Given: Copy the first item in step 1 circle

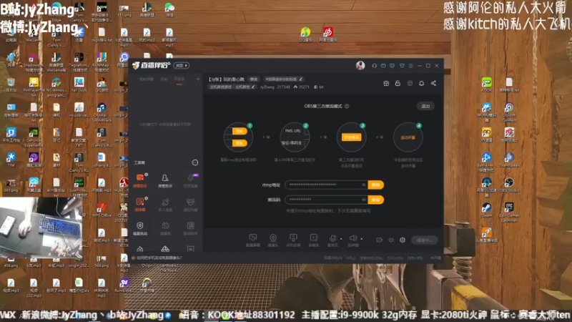Looking at the screenshot, I should [x=240, y=131].
